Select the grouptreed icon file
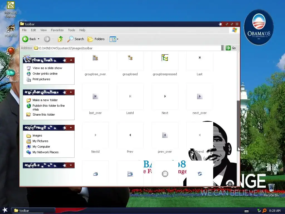The height and width of the screenshot is (214, 285). 130,61
